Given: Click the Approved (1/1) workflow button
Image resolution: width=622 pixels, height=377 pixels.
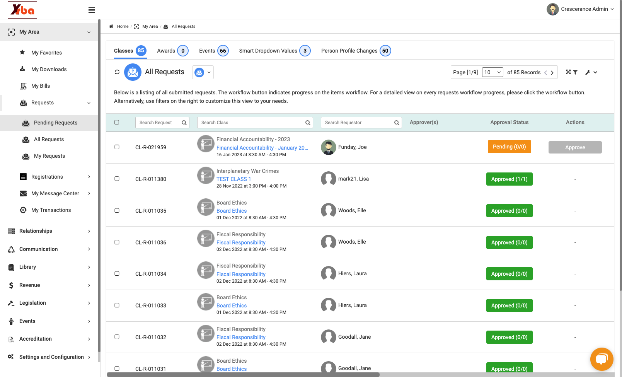Looking at the screenshot, I should (509, 179).
